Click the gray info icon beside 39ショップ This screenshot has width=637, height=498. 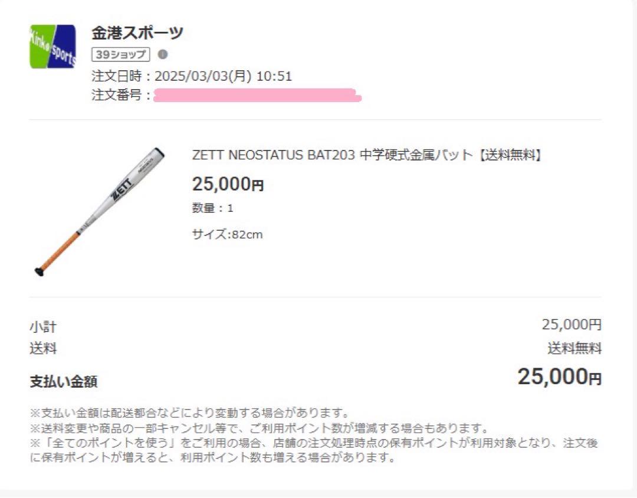tap(163, 54)
